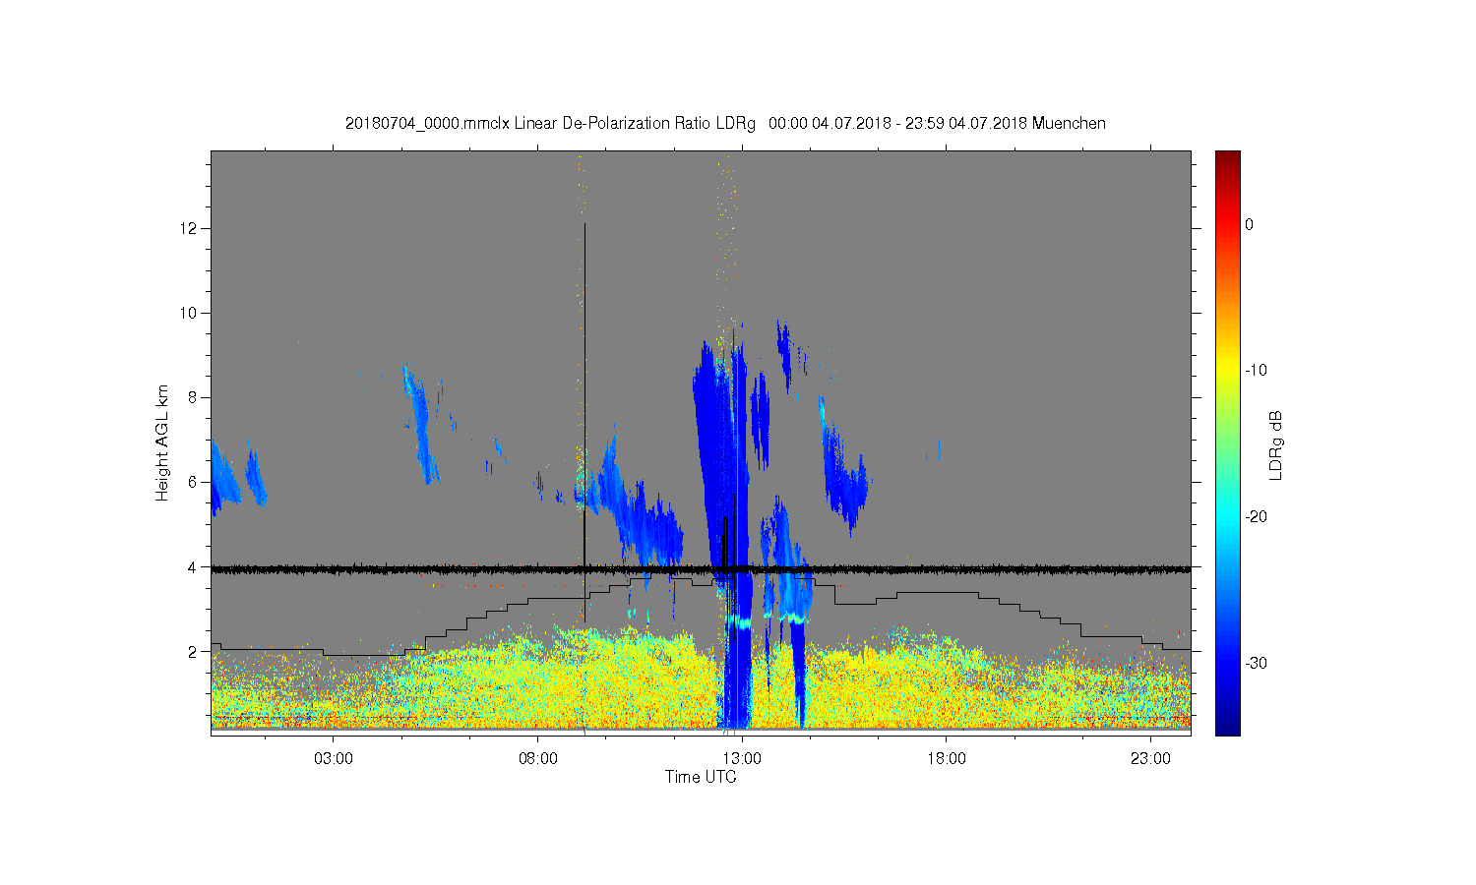Click the height tick label 10

pos(189,313)
